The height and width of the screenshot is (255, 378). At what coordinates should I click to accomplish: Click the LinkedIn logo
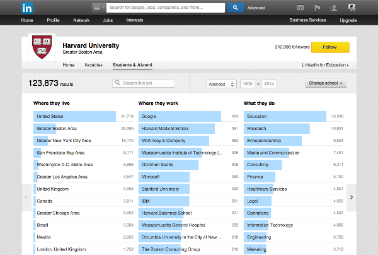point(27,8)
